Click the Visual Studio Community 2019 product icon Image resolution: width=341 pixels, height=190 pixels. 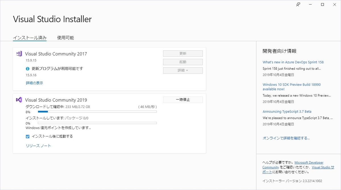point(19,100)
